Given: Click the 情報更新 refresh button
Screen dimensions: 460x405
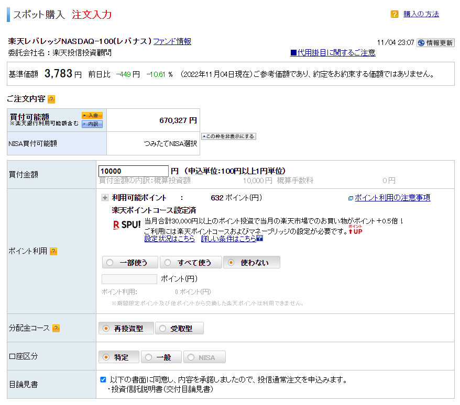Looking at the screenshot, I should point(435,43).
